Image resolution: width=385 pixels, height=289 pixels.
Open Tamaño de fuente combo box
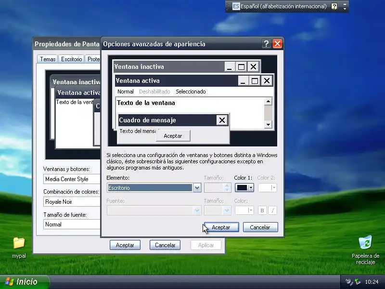72,224
